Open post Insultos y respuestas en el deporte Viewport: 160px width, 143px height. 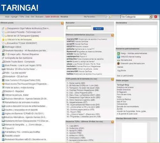[x=21, y=110]
